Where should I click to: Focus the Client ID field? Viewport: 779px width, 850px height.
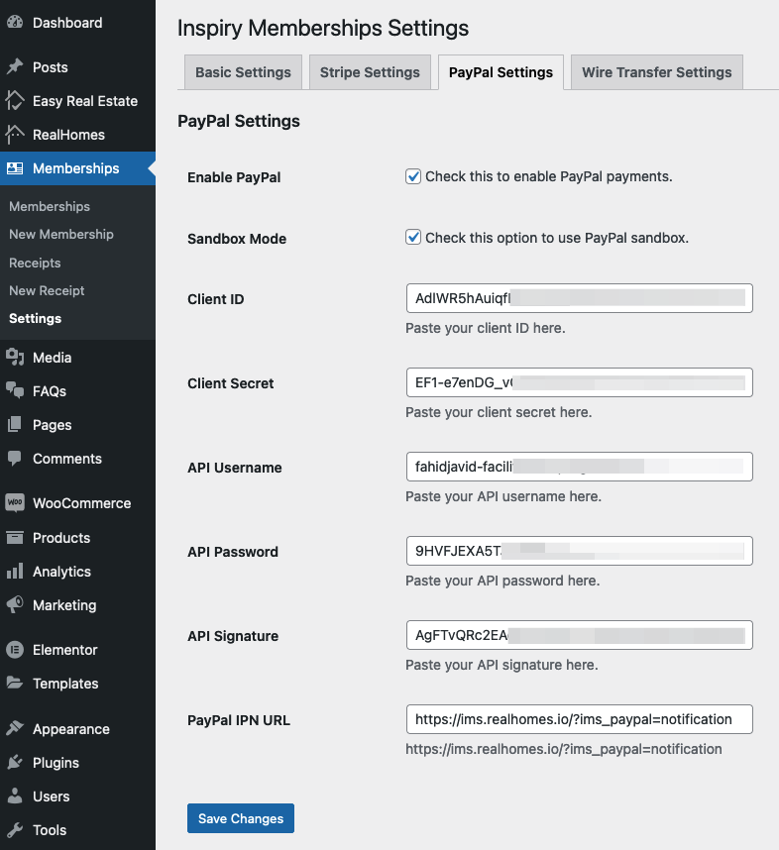pos(580,298)
